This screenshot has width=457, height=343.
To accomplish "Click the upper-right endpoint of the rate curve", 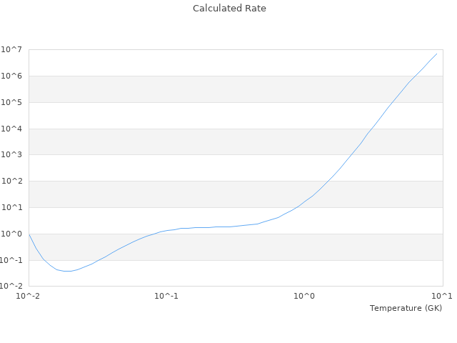I will pos(436,54).
